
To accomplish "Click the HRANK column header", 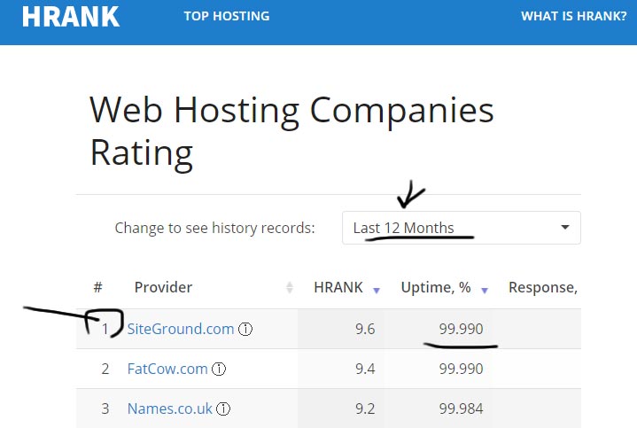I will click(338, 287).
